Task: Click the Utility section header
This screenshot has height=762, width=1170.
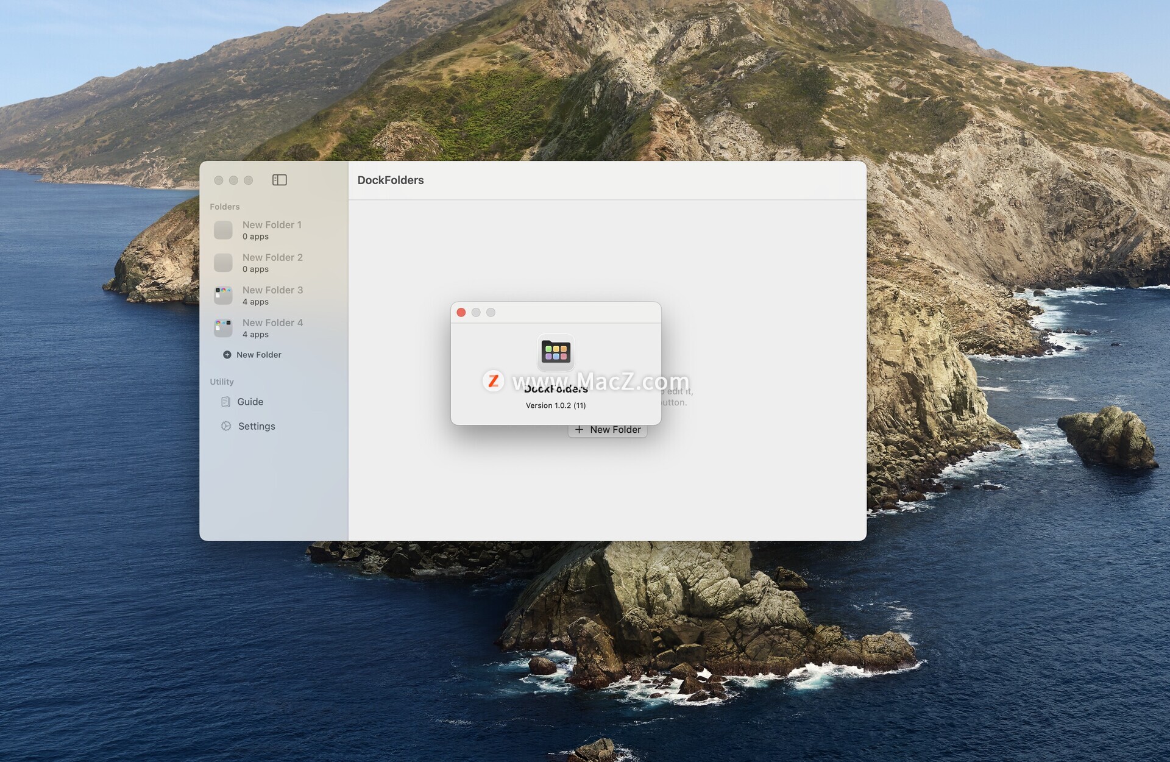Action: tap(222, 382)
